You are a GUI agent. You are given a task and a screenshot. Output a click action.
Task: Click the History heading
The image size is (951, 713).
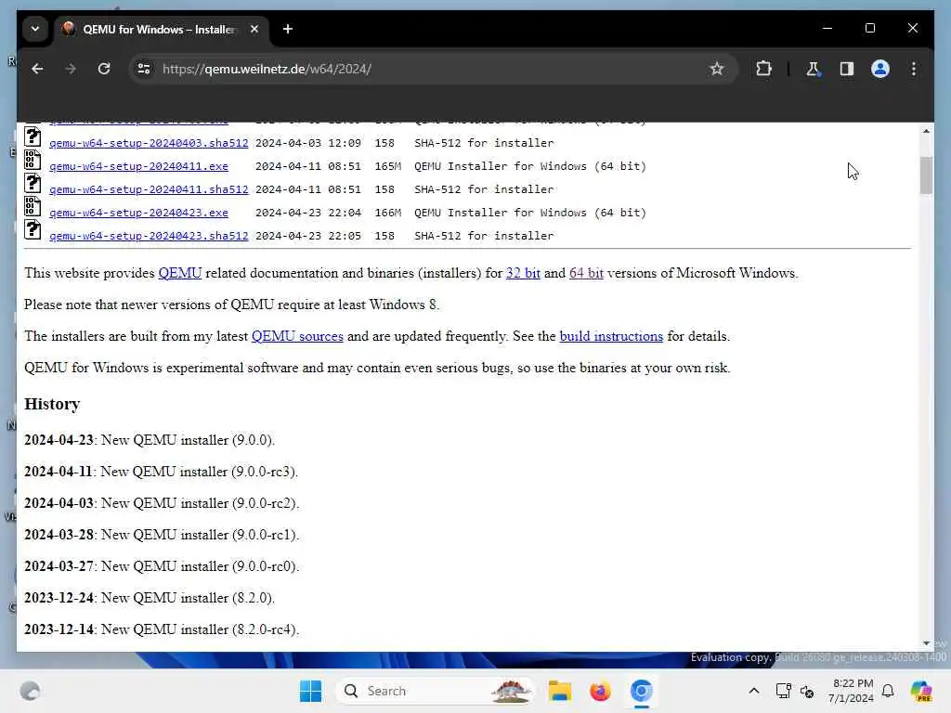(x=52, y=405)
